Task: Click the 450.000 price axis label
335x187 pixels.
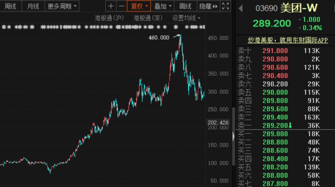Action: coord(218,38)
